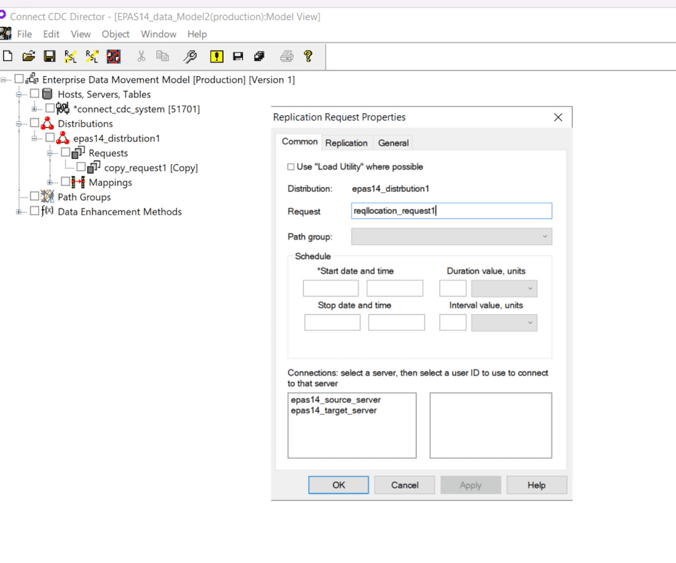Click the OK button in the dialog
Viewport: 676px width, 563px height.
pos(339,485)
